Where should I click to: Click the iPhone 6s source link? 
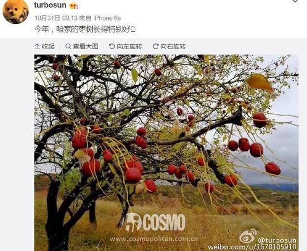107,18
